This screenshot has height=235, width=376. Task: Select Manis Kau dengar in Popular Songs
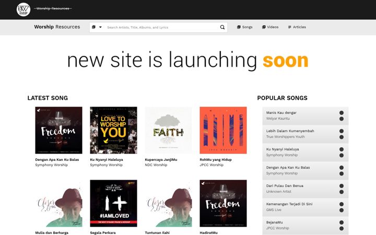(281, 113)
